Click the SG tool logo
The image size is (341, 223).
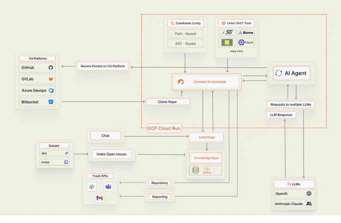(227, 32)
